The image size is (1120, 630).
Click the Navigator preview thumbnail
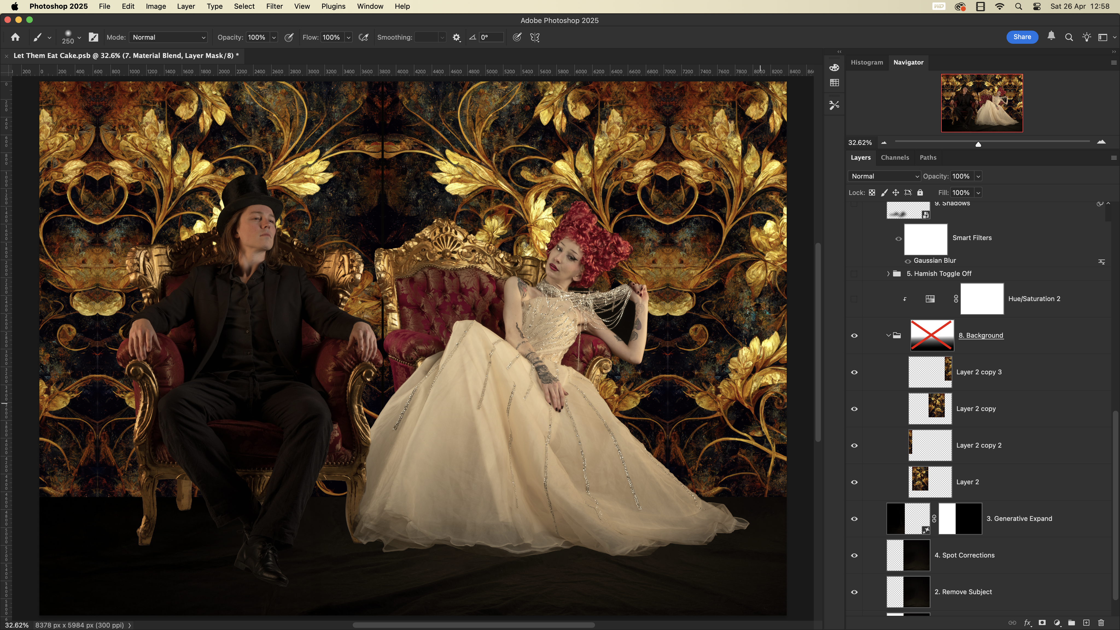click(x=982, y=103)
